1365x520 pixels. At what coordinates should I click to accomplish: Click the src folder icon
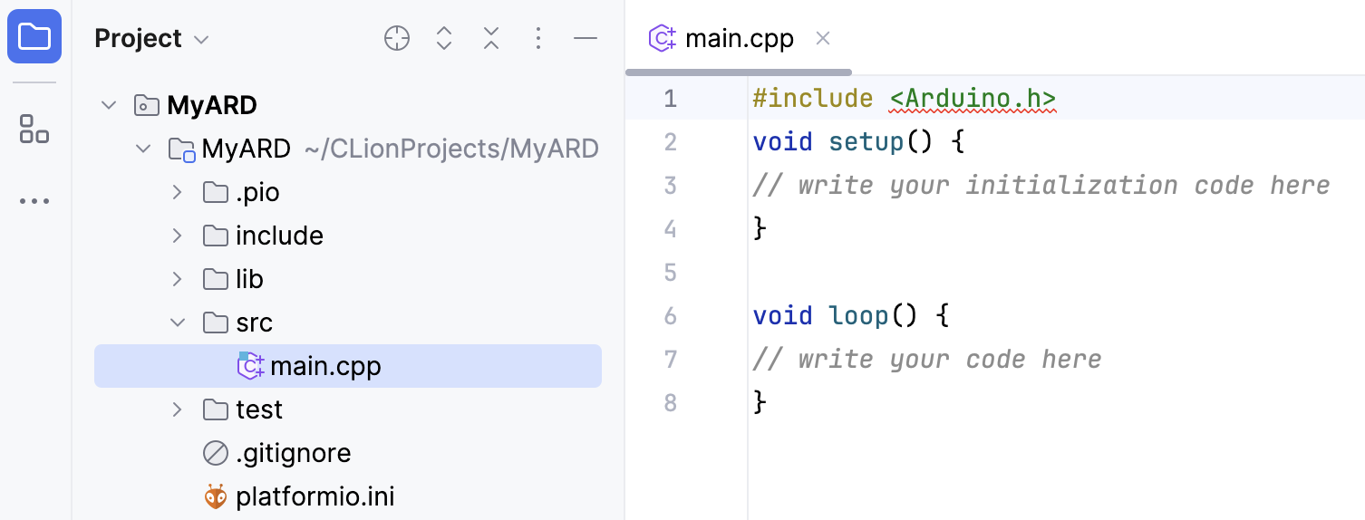point(216,323)
